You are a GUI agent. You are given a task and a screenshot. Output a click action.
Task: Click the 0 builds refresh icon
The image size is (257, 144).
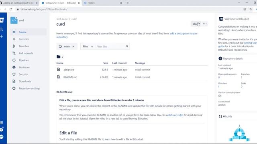pyautogui.click(x=220, y=116)
